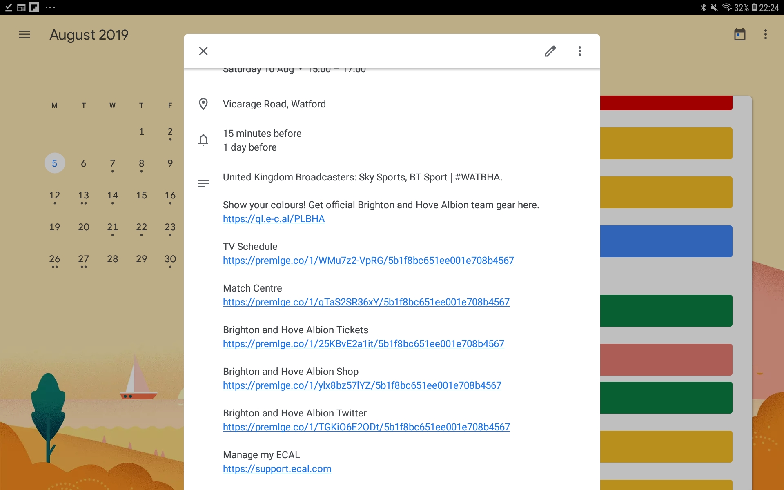Tap the location pin icon
The width and height of the screenshot is (784, 490).
[x=203, y=104]
